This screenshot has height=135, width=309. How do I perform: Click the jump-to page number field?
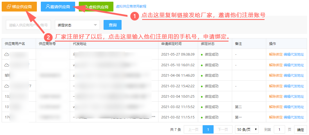[279, 129]
